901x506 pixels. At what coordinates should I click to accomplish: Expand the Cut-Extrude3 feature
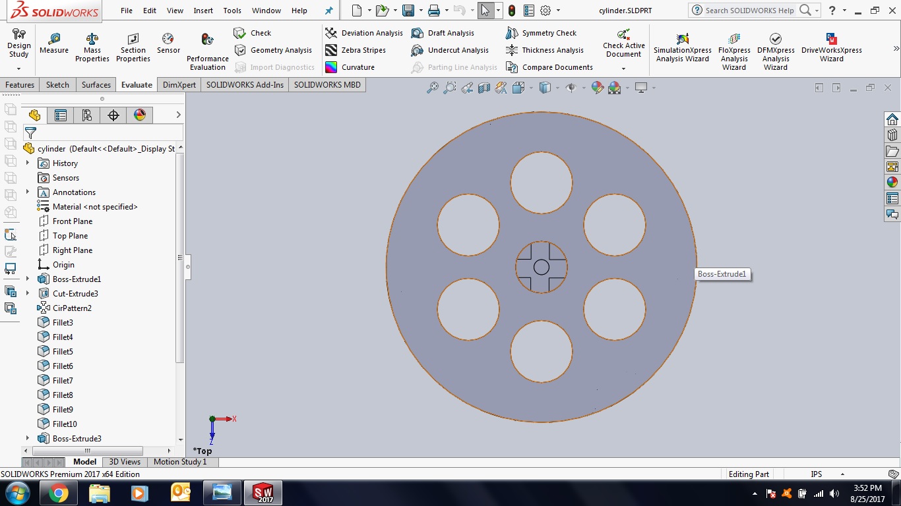pyautogui.click(x=28, y=294)
